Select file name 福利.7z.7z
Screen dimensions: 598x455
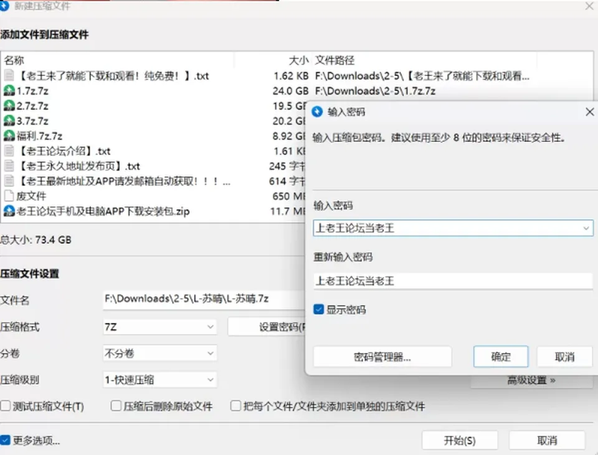click(39, 136)
